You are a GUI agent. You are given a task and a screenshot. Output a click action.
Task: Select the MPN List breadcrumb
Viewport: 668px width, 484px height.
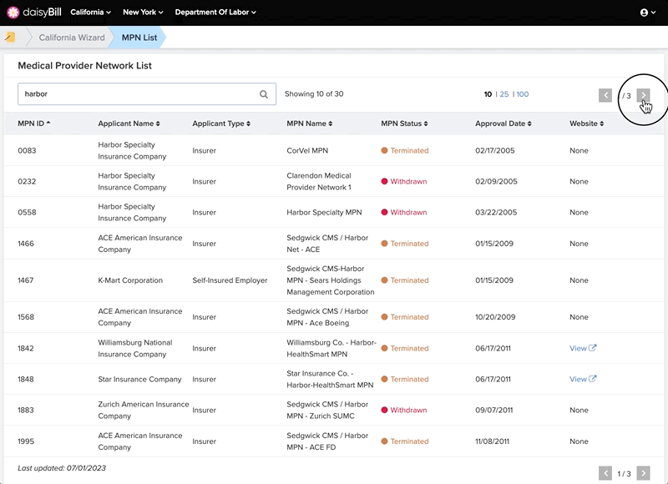pyautogui.click(x=139, y=38)
